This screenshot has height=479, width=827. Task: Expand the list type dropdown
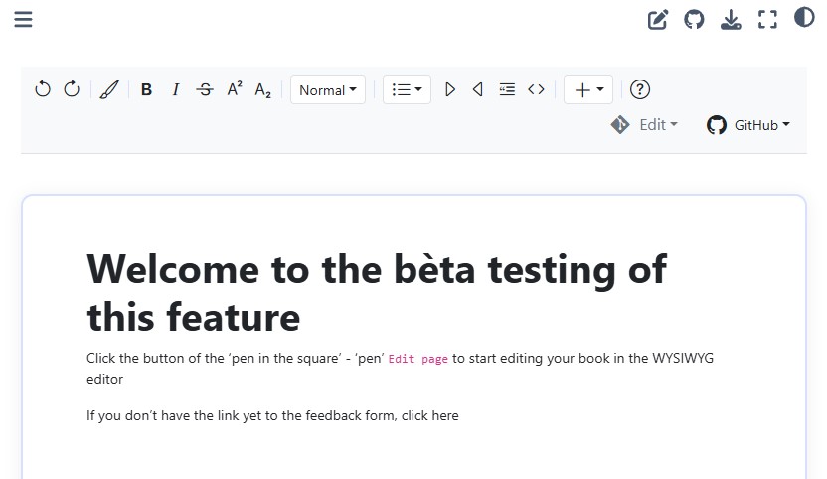(407, 89)
